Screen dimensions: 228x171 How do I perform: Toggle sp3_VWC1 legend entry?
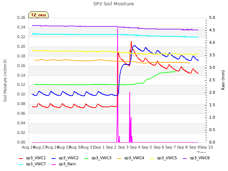tap(32, 158)
